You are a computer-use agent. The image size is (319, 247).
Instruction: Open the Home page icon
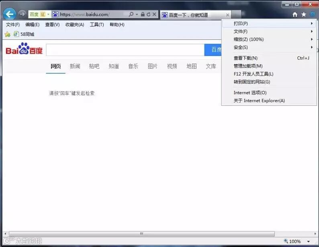tap(295, 14)
